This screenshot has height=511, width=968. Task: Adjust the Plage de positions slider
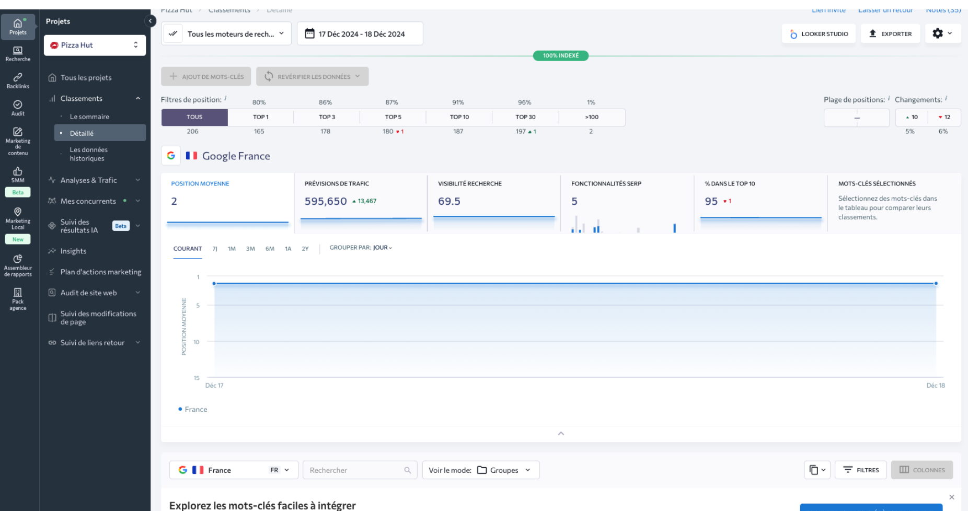(x=857, y=118)
